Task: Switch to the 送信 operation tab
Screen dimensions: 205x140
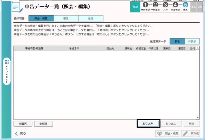Action: click(x=91, y=18)
